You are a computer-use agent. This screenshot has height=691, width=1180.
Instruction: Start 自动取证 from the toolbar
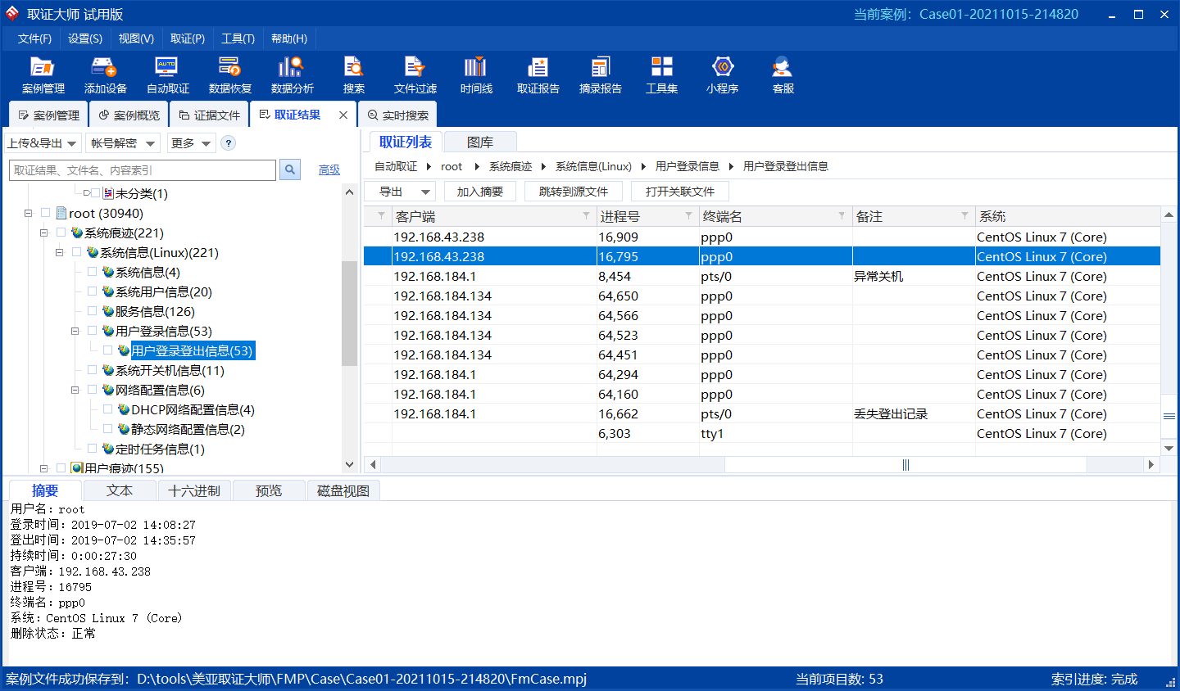[x=167, y=75]
